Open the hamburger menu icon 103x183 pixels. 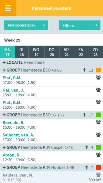[x=8, y=8]
